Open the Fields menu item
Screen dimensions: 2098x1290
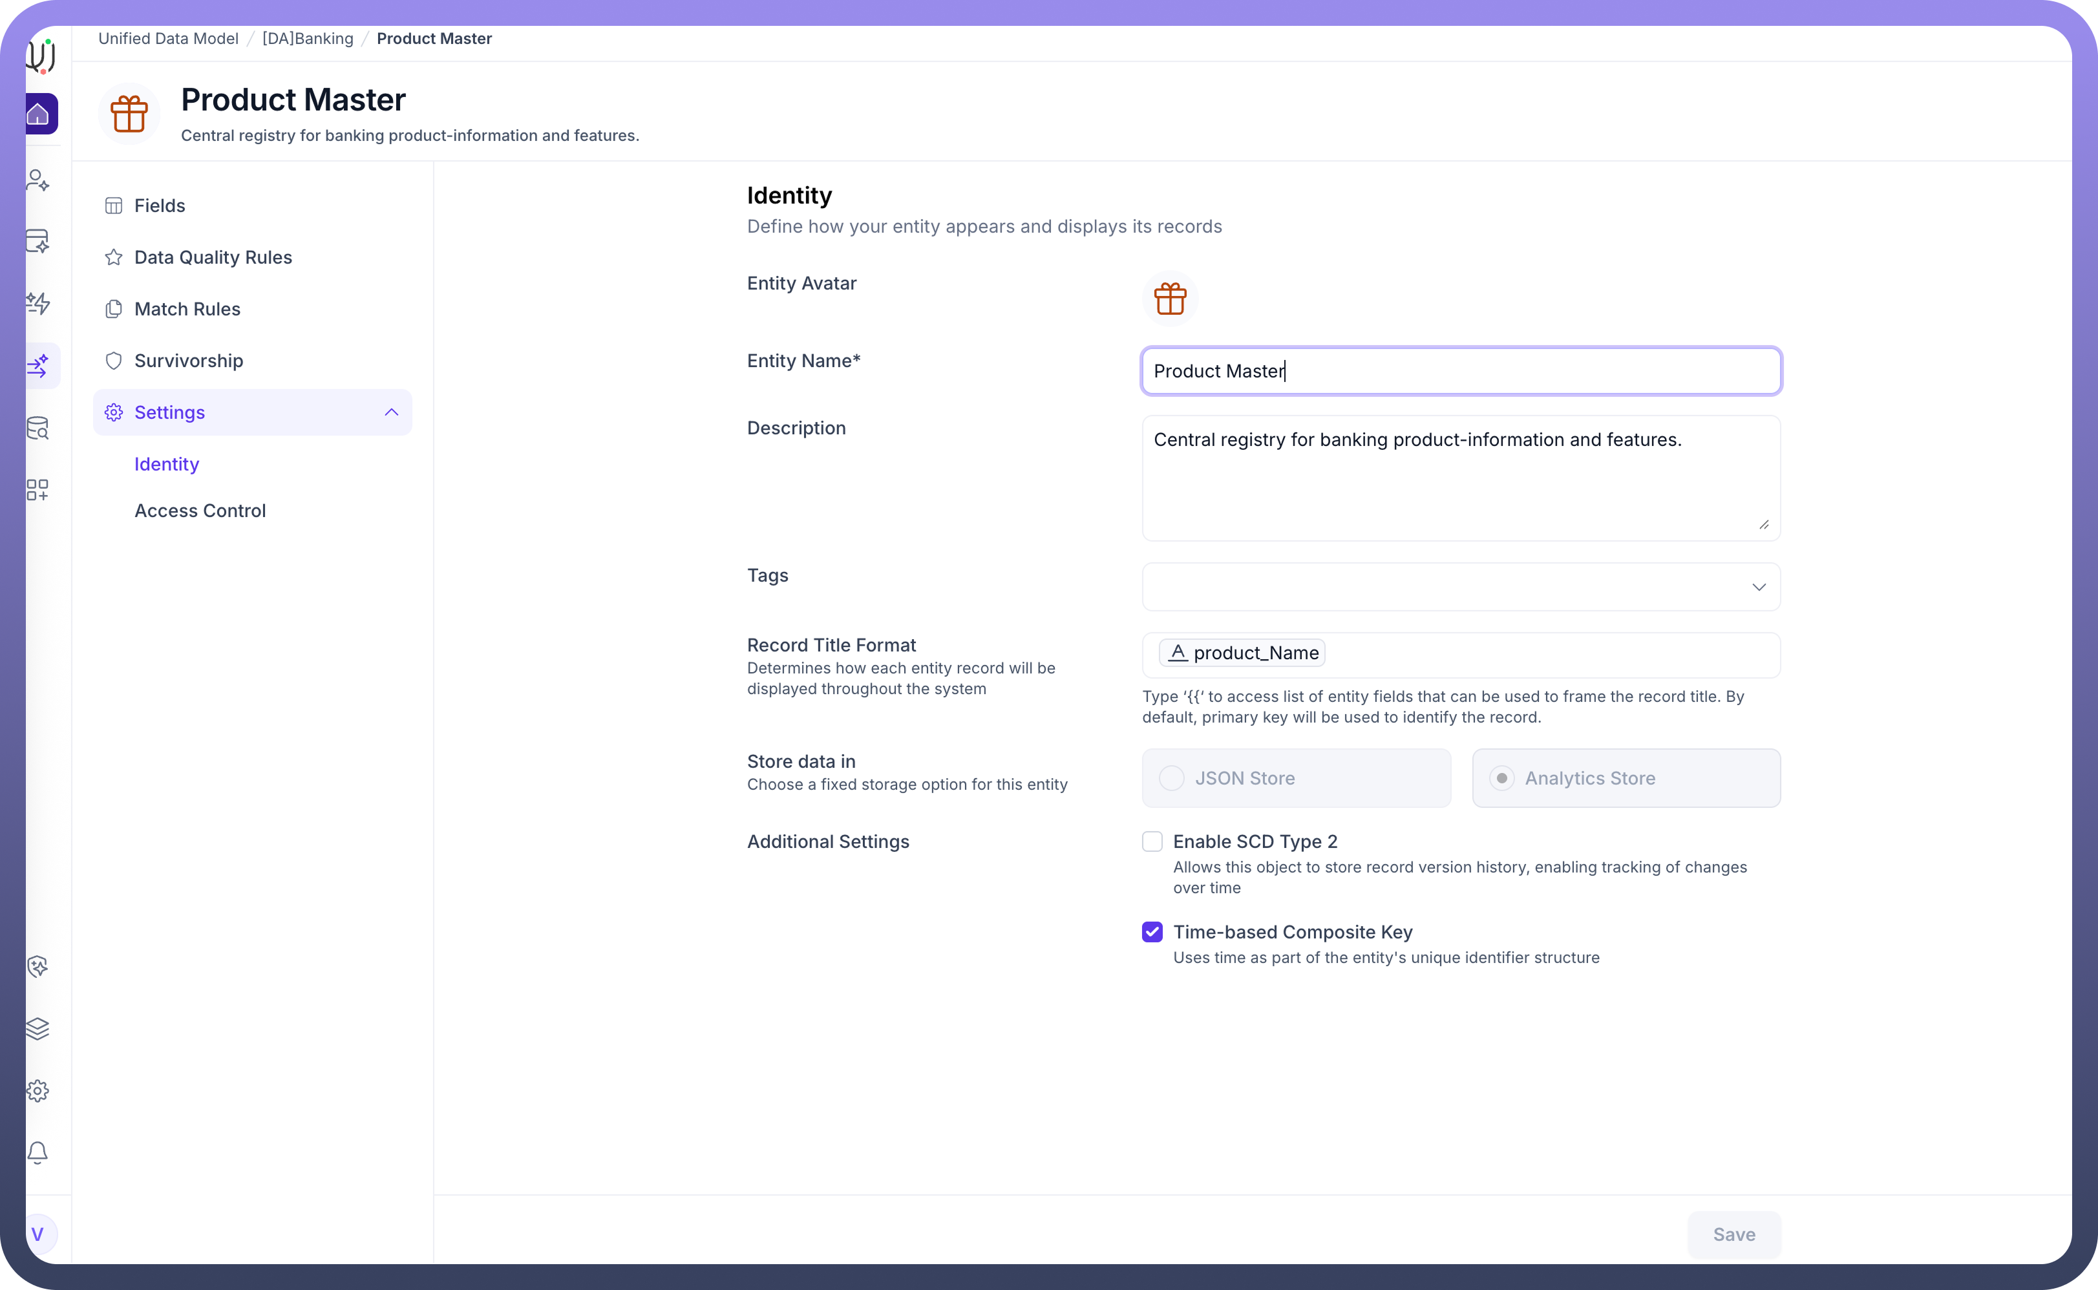[160, 206]
